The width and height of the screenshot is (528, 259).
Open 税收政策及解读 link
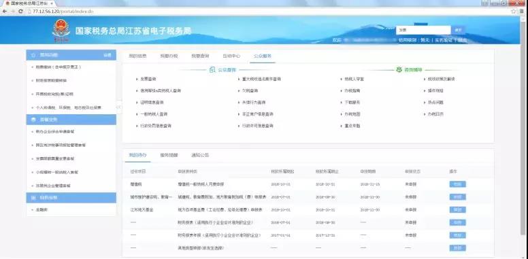pos(442,79)
